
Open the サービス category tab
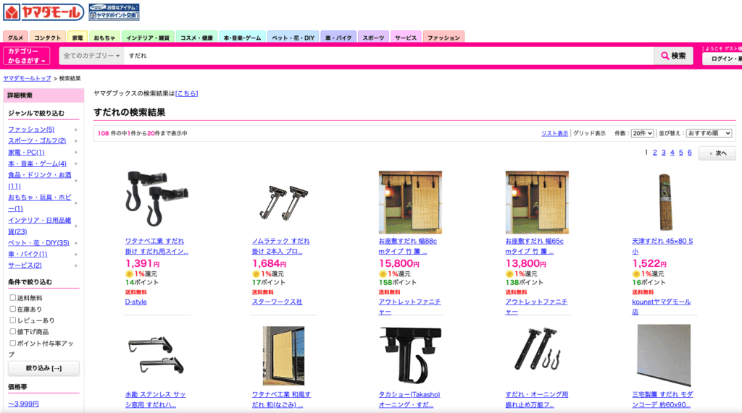point(406,38)
